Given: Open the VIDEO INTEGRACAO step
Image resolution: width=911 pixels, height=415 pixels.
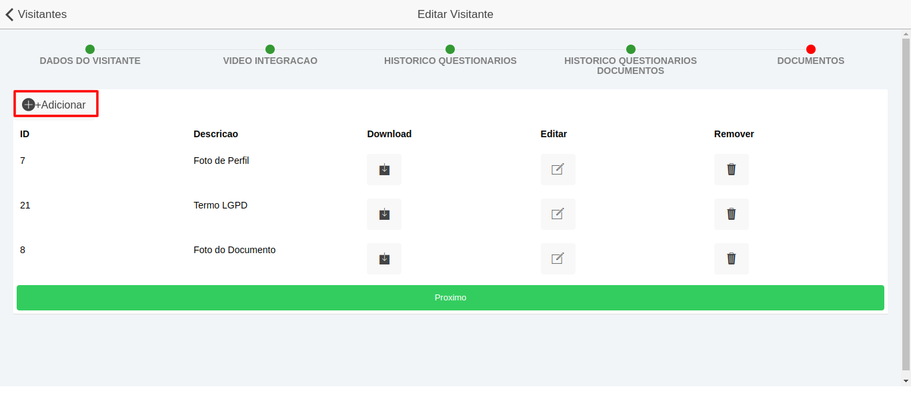Looking at the screenshot, I should tap(270, 60).
